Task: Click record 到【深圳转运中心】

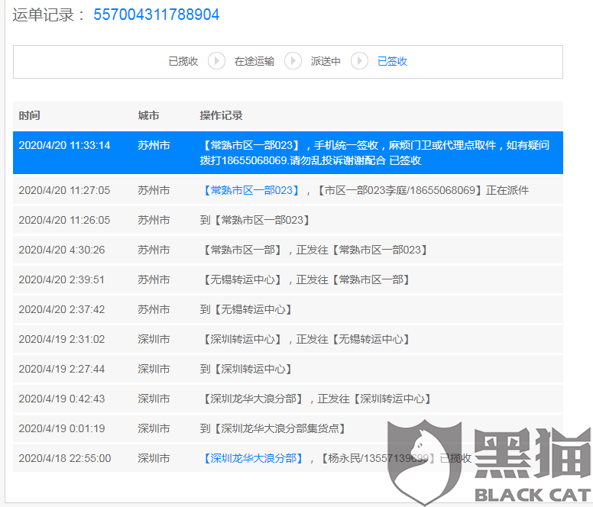Action: point(246,369)
